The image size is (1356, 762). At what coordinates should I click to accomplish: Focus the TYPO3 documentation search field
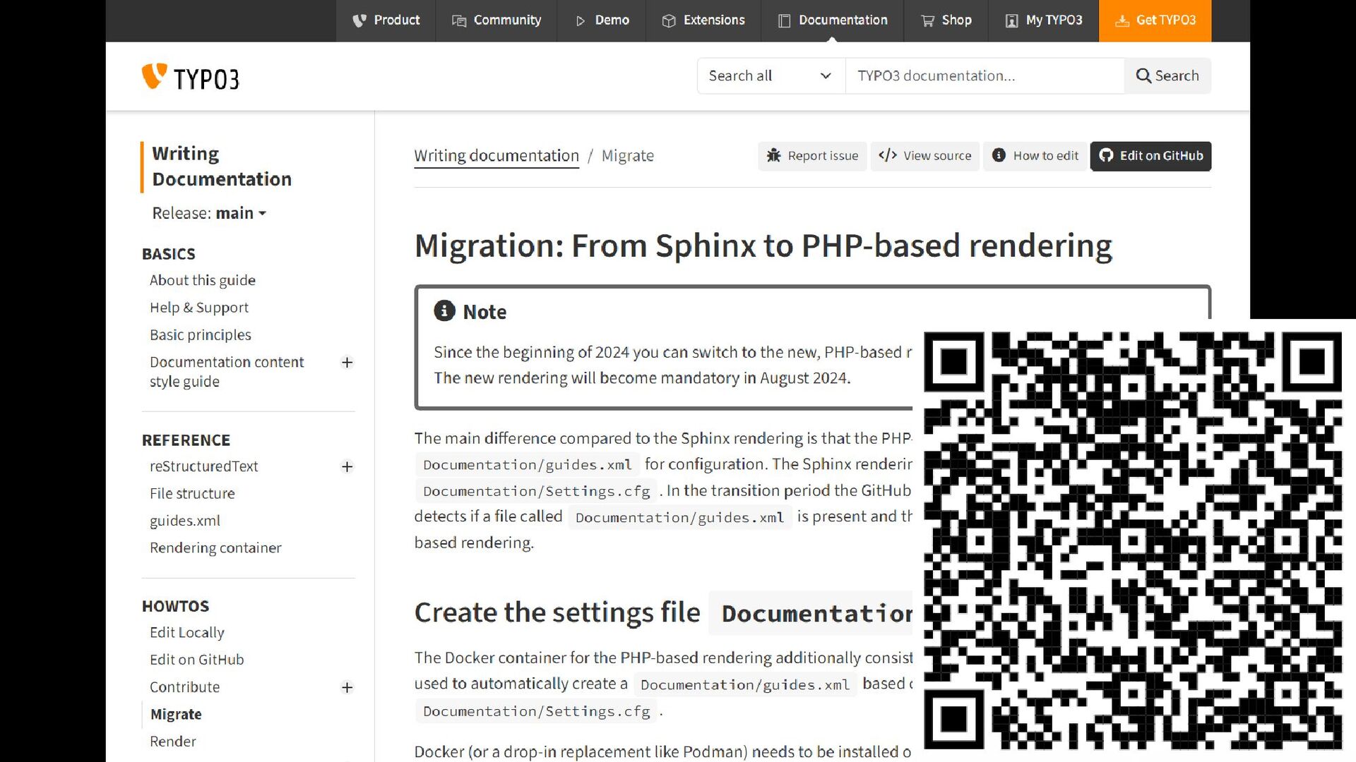pos(985,75)
